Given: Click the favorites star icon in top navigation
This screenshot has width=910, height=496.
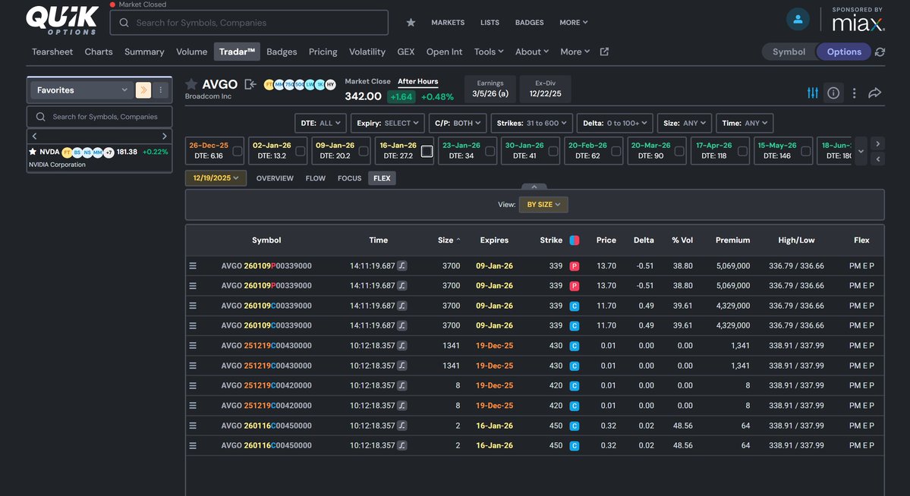Looking at the screenshot, I should pos(411,23).
